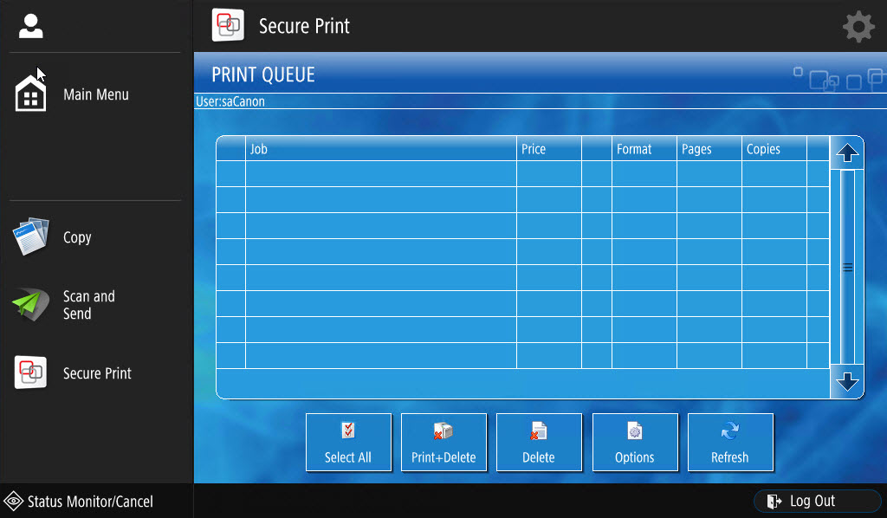Click the Secure Print header logo icon
Image resolution: width=887 pixels, height=518 pixels.
point(228,25)
